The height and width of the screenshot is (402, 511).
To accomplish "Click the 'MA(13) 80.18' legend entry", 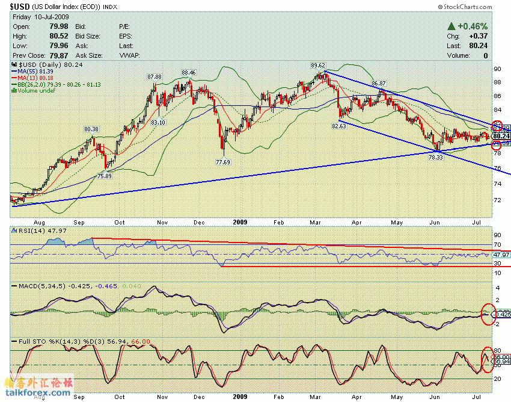I will [35, 78].
